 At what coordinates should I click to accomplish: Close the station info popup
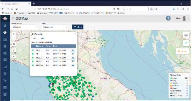76,33
